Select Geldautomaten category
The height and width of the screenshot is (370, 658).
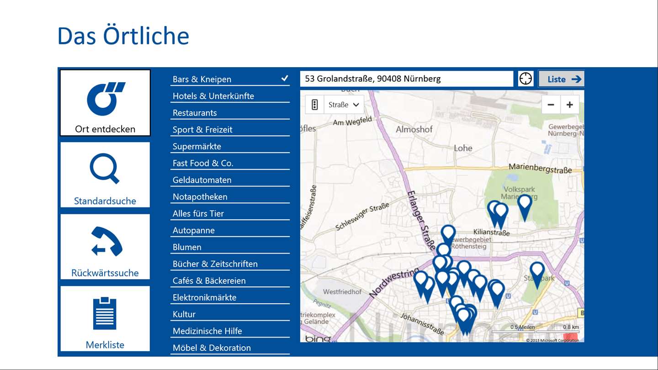[230, 180]
